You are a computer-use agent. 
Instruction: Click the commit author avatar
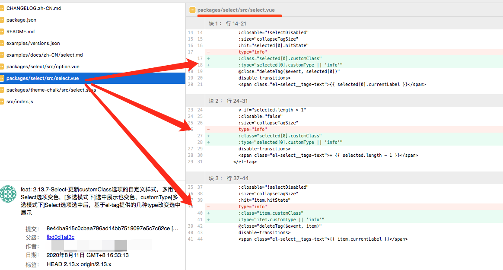click(8, 194)
